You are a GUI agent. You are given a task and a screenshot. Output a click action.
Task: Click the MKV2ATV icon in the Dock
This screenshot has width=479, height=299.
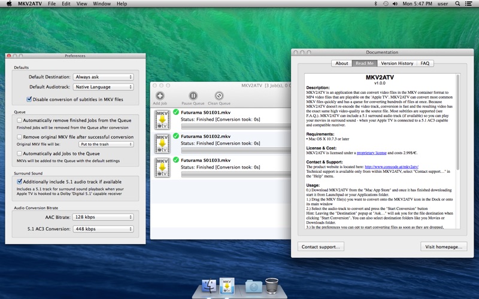(227, 286)
